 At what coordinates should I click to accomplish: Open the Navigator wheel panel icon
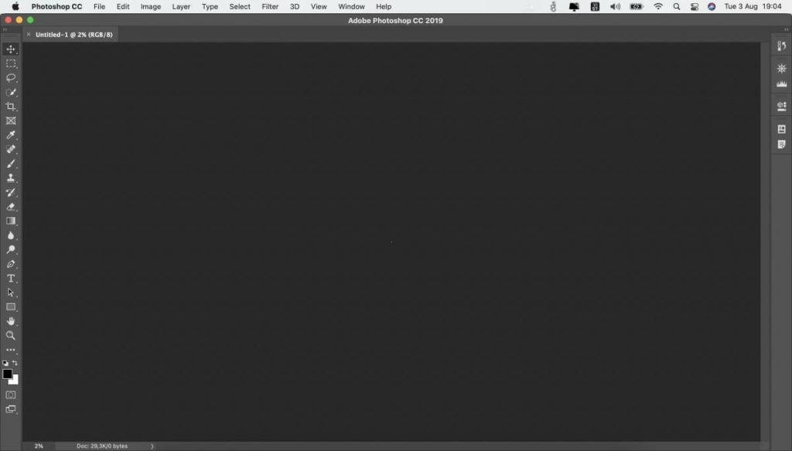(x=781, y=69)
